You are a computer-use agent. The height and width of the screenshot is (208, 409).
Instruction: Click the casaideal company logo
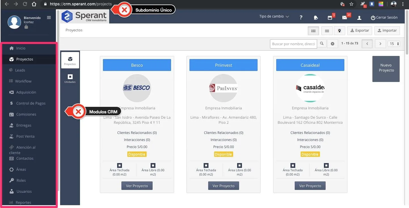pos(310,88)
